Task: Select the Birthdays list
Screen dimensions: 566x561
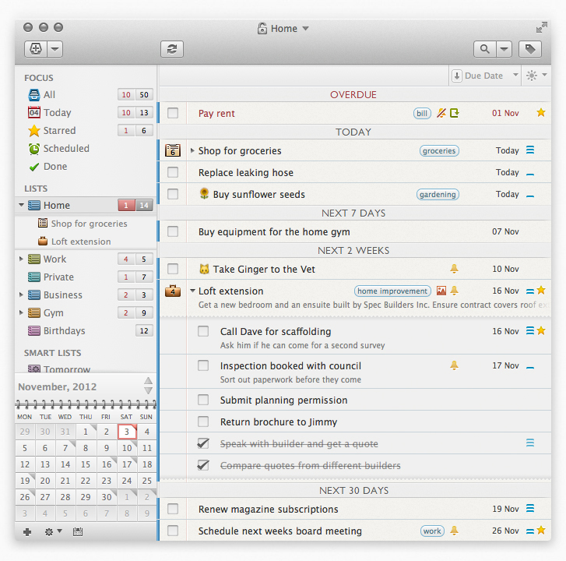Action: (86, 331)
